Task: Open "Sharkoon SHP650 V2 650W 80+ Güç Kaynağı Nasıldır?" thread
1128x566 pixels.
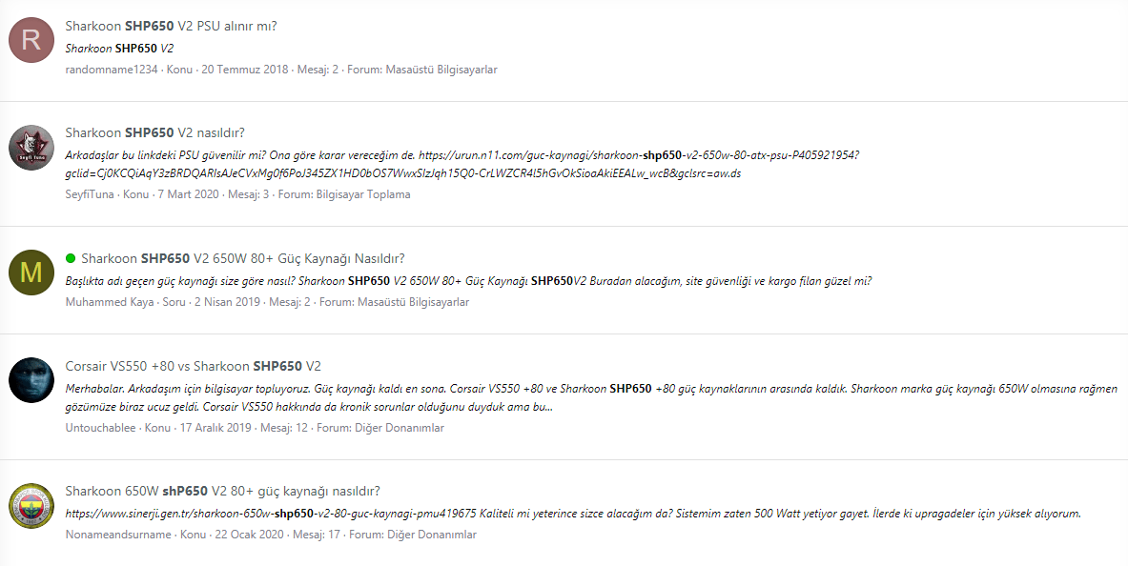Action: point(242,256)
